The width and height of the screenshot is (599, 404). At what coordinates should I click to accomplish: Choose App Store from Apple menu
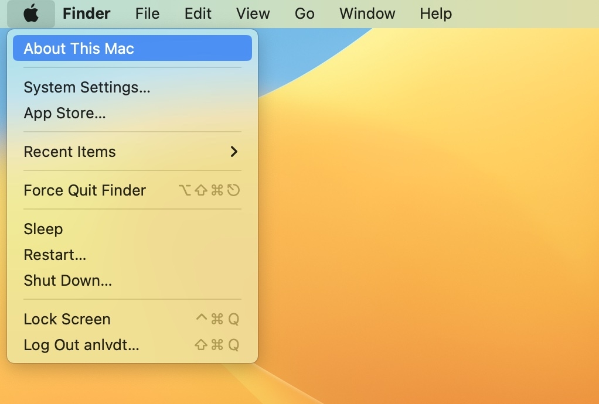point(132,113)
